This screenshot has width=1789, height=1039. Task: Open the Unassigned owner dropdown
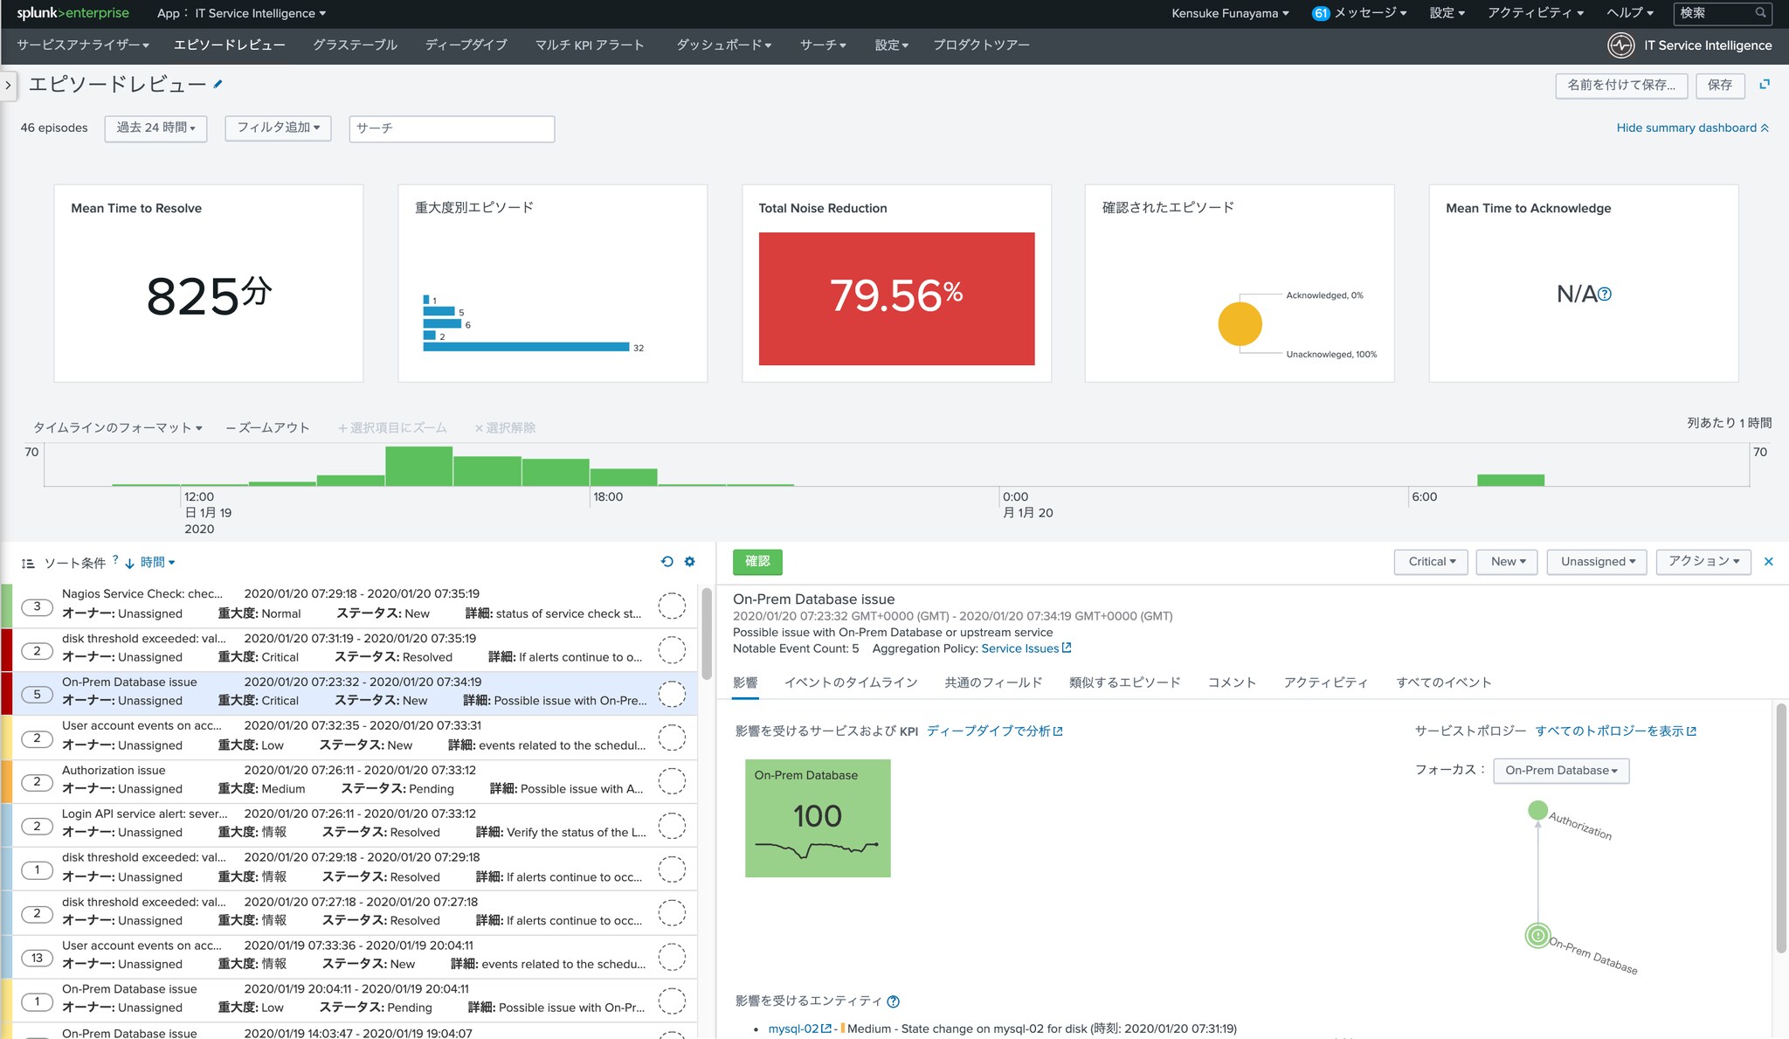(x=1597, y=562)
